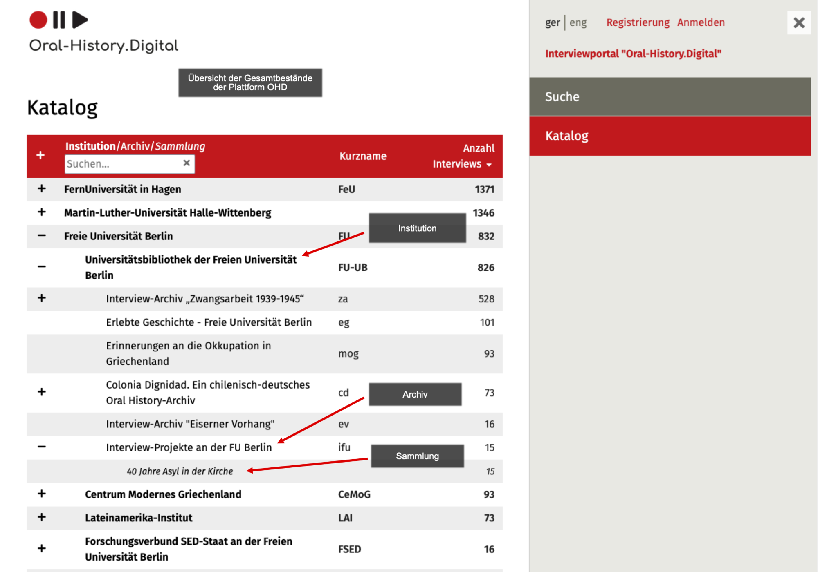
Task: Expand Martin-Luther-Universität Halle-Wittenberg entry
Action: click(42, 212)
